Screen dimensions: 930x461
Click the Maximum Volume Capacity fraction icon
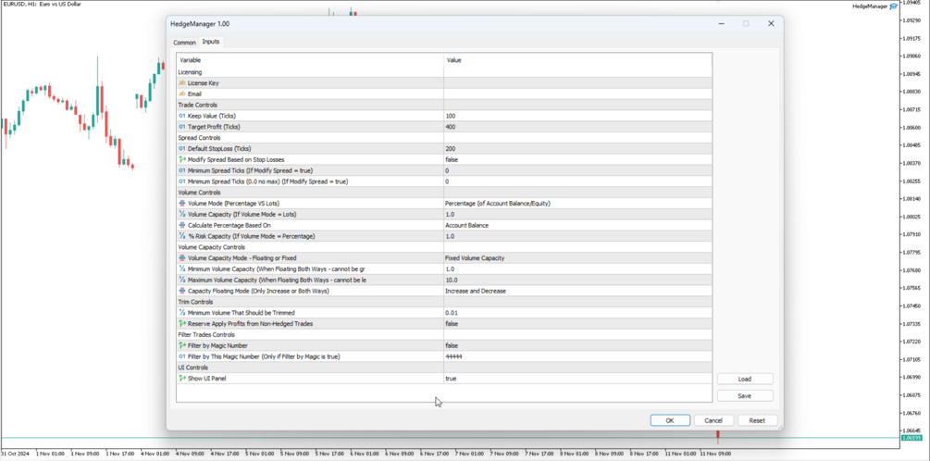182,280
